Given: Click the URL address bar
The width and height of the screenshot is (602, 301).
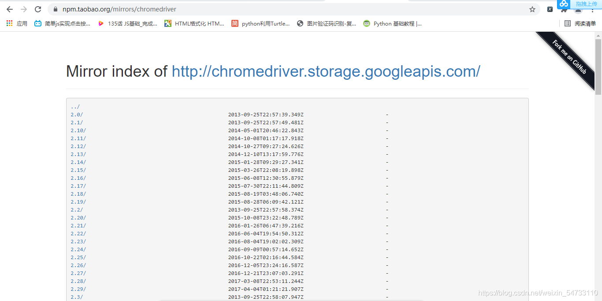Looking at the screenshot, I should pyautogui.click(x=291, y=9).
